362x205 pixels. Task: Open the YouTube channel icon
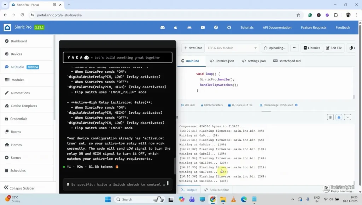(x=203, y=28)
